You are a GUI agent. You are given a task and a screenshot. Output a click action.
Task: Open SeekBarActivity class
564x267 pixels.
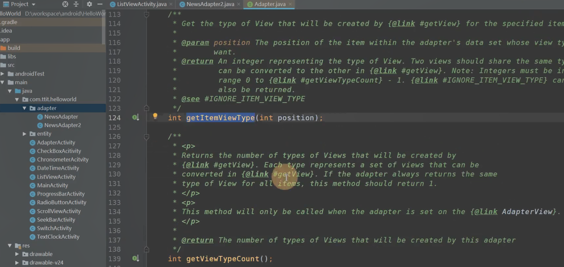[x=56, y=220]
